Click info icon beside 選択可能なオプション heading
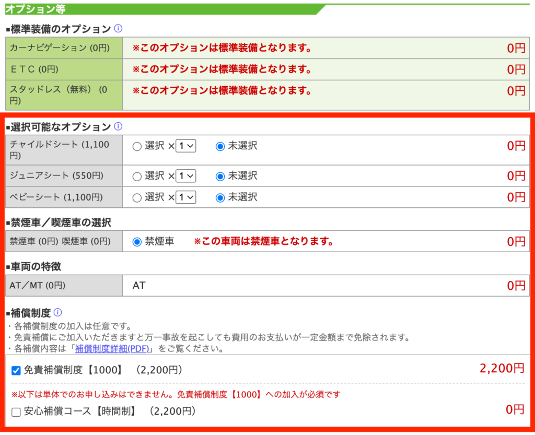The width and height of the screenshot is (535, 435). (x=119, y=126)
